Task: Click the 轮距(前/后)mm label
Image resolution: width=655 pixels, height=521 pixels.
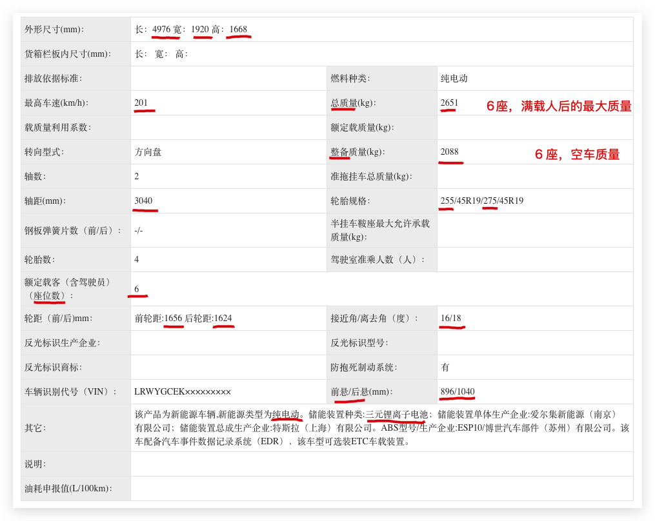Action: click(59, 319)
